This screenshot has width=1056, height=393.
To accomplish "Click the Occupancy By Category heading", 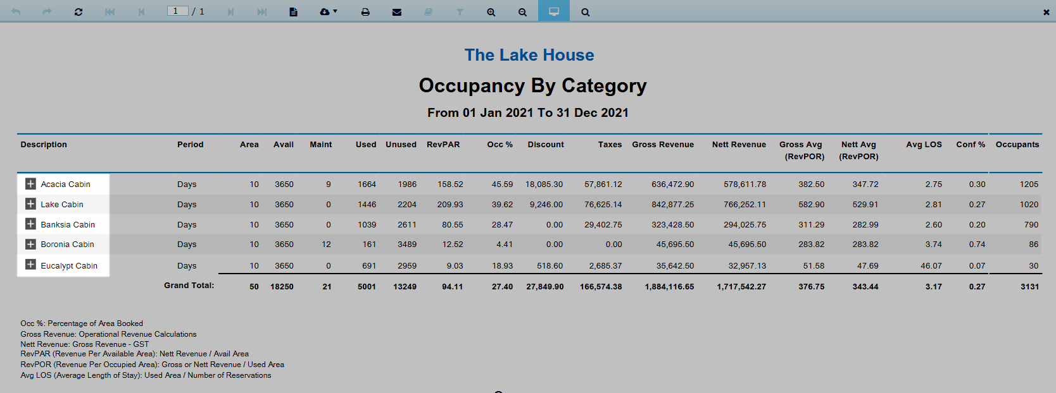I will [x=532, y=85].
